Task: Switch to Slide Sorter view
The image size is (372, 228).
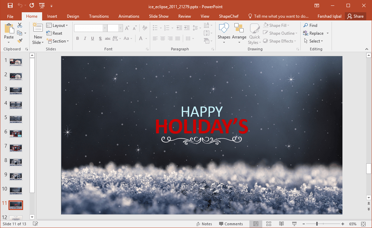Action: click(x=268, y=224)
